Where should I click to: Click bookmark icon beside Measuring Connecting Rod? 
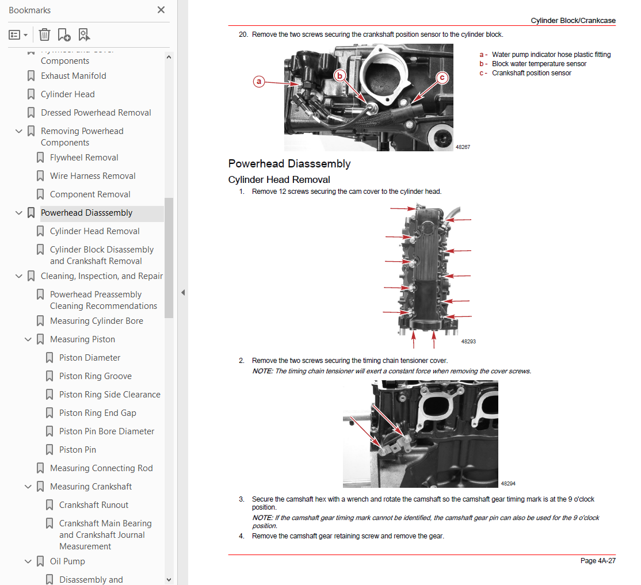point(40,468)
